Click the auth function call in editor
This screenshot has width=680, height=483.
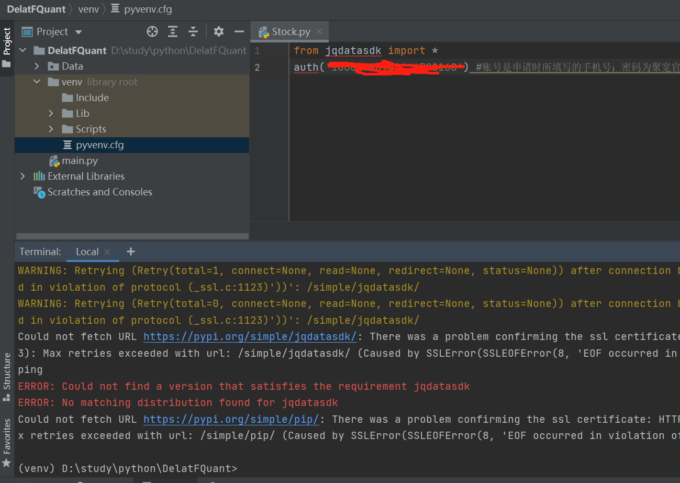306,68
